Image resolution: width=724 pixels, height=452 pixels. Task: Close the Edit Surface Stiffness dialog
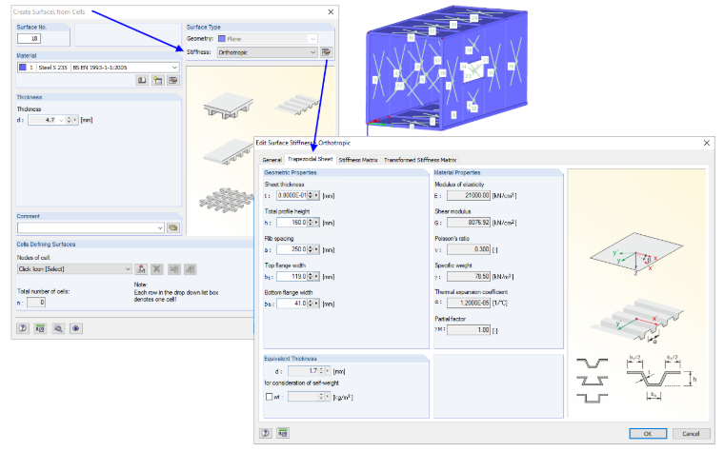click(x=707, y=143)
